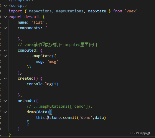155x138 pixels.
Task: Click the export default keywords
Action: coord(24,17)
